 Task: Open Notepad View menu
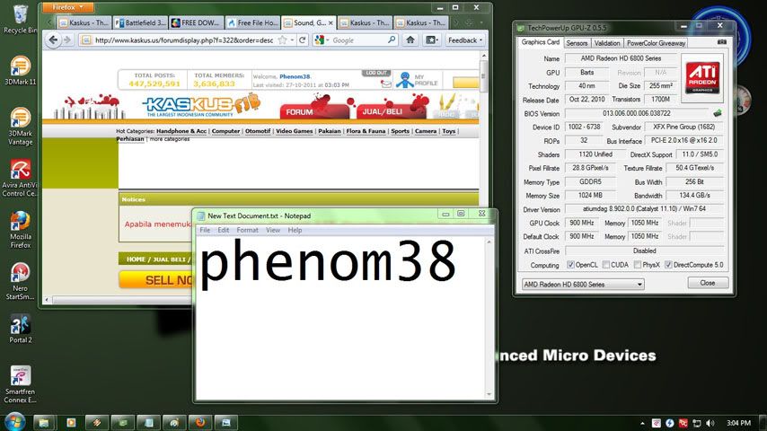(272, 230)
